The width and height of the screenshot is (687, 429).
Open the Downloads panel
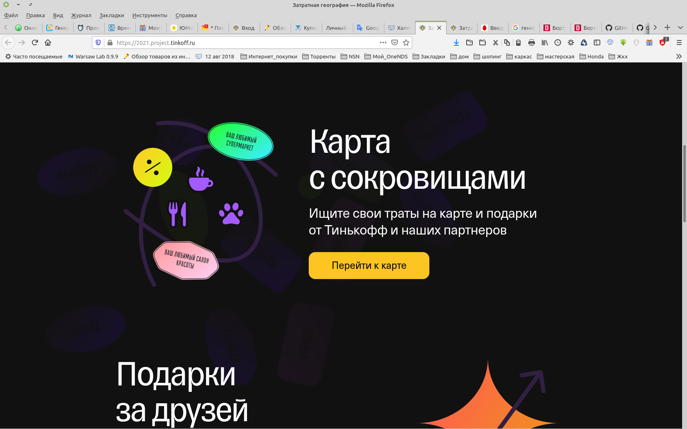(x=456, y=42)
